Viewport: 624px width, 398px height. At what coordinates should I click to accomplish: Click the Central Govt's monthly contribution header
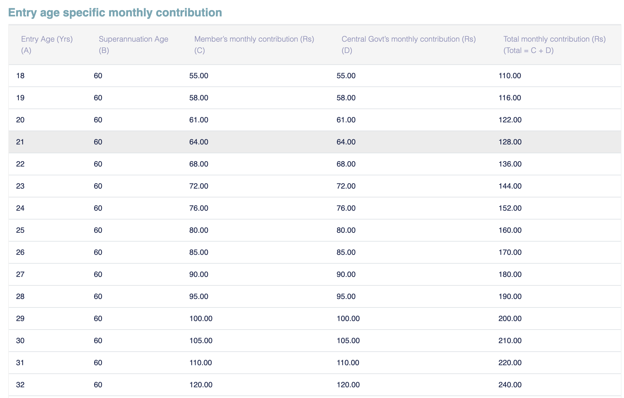click(x=408, y=44)
